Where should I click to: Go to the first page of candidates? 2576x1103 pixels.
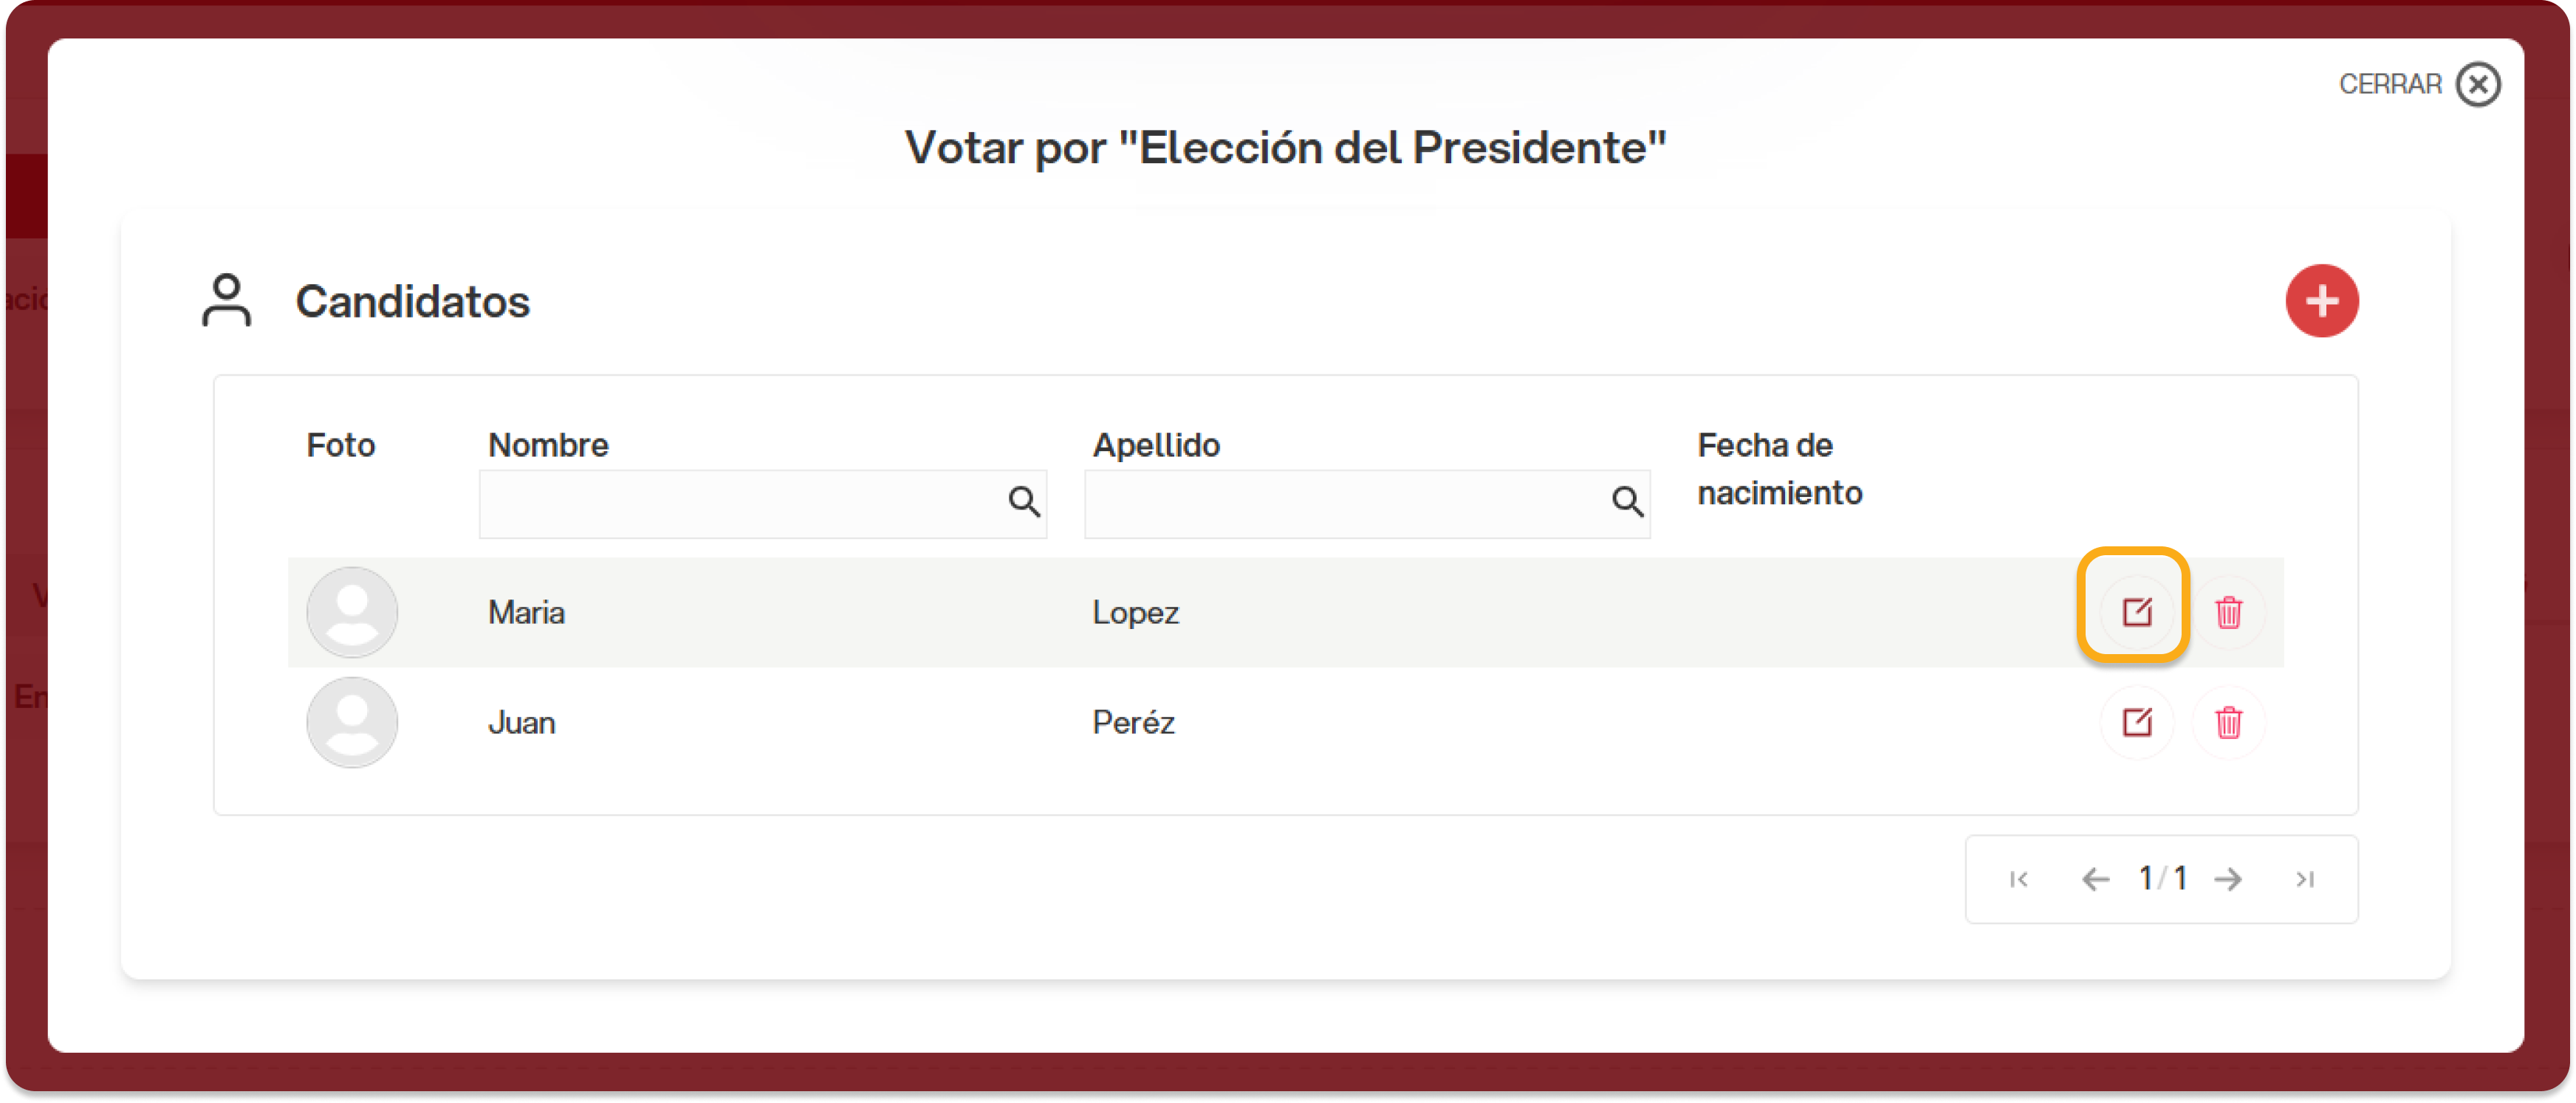[2018, 879]
